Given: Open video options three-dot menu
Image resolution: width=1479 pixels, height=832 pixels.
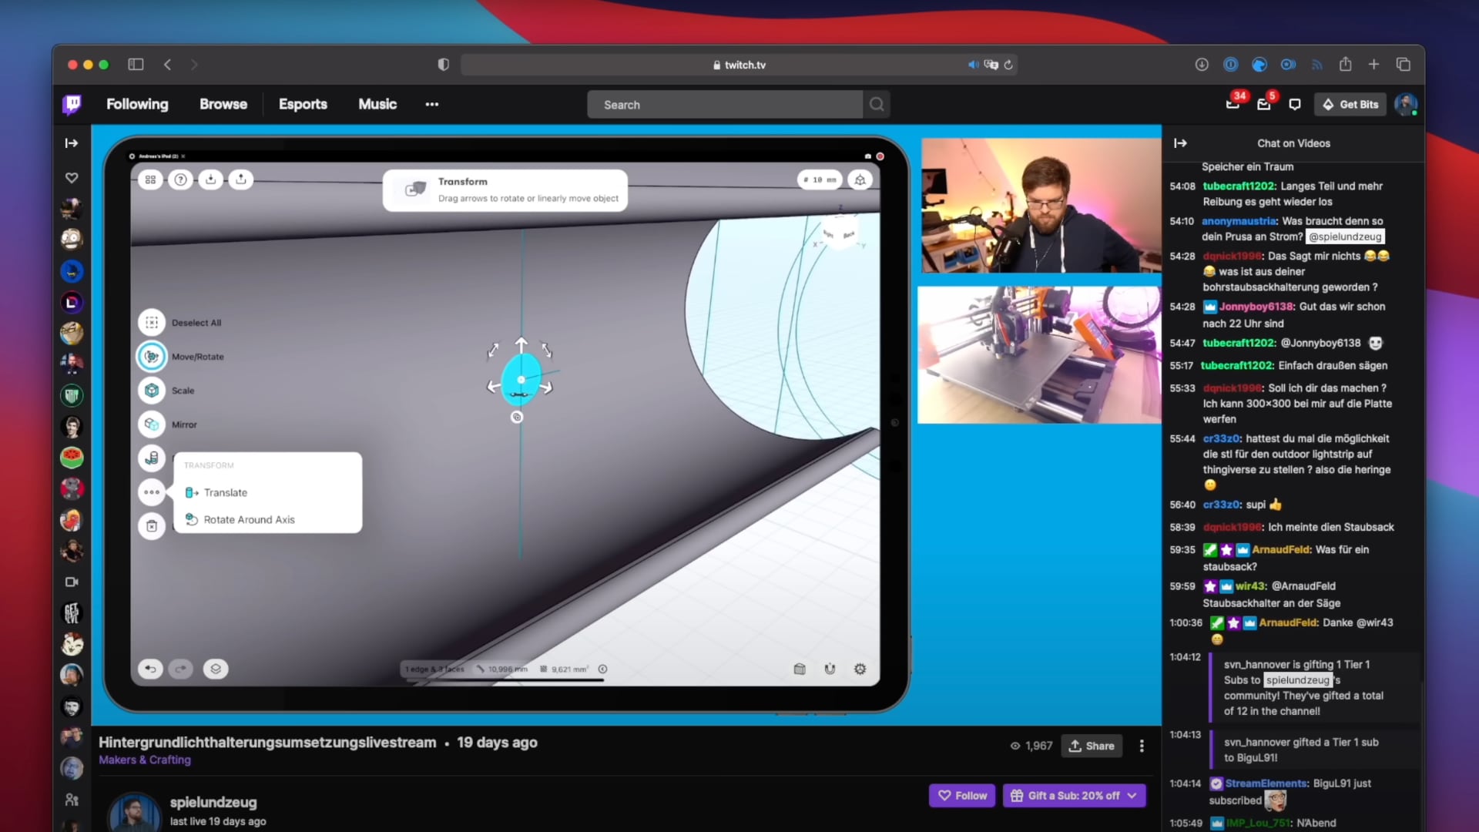Looking at the screenshot, I should [1142, 746].
